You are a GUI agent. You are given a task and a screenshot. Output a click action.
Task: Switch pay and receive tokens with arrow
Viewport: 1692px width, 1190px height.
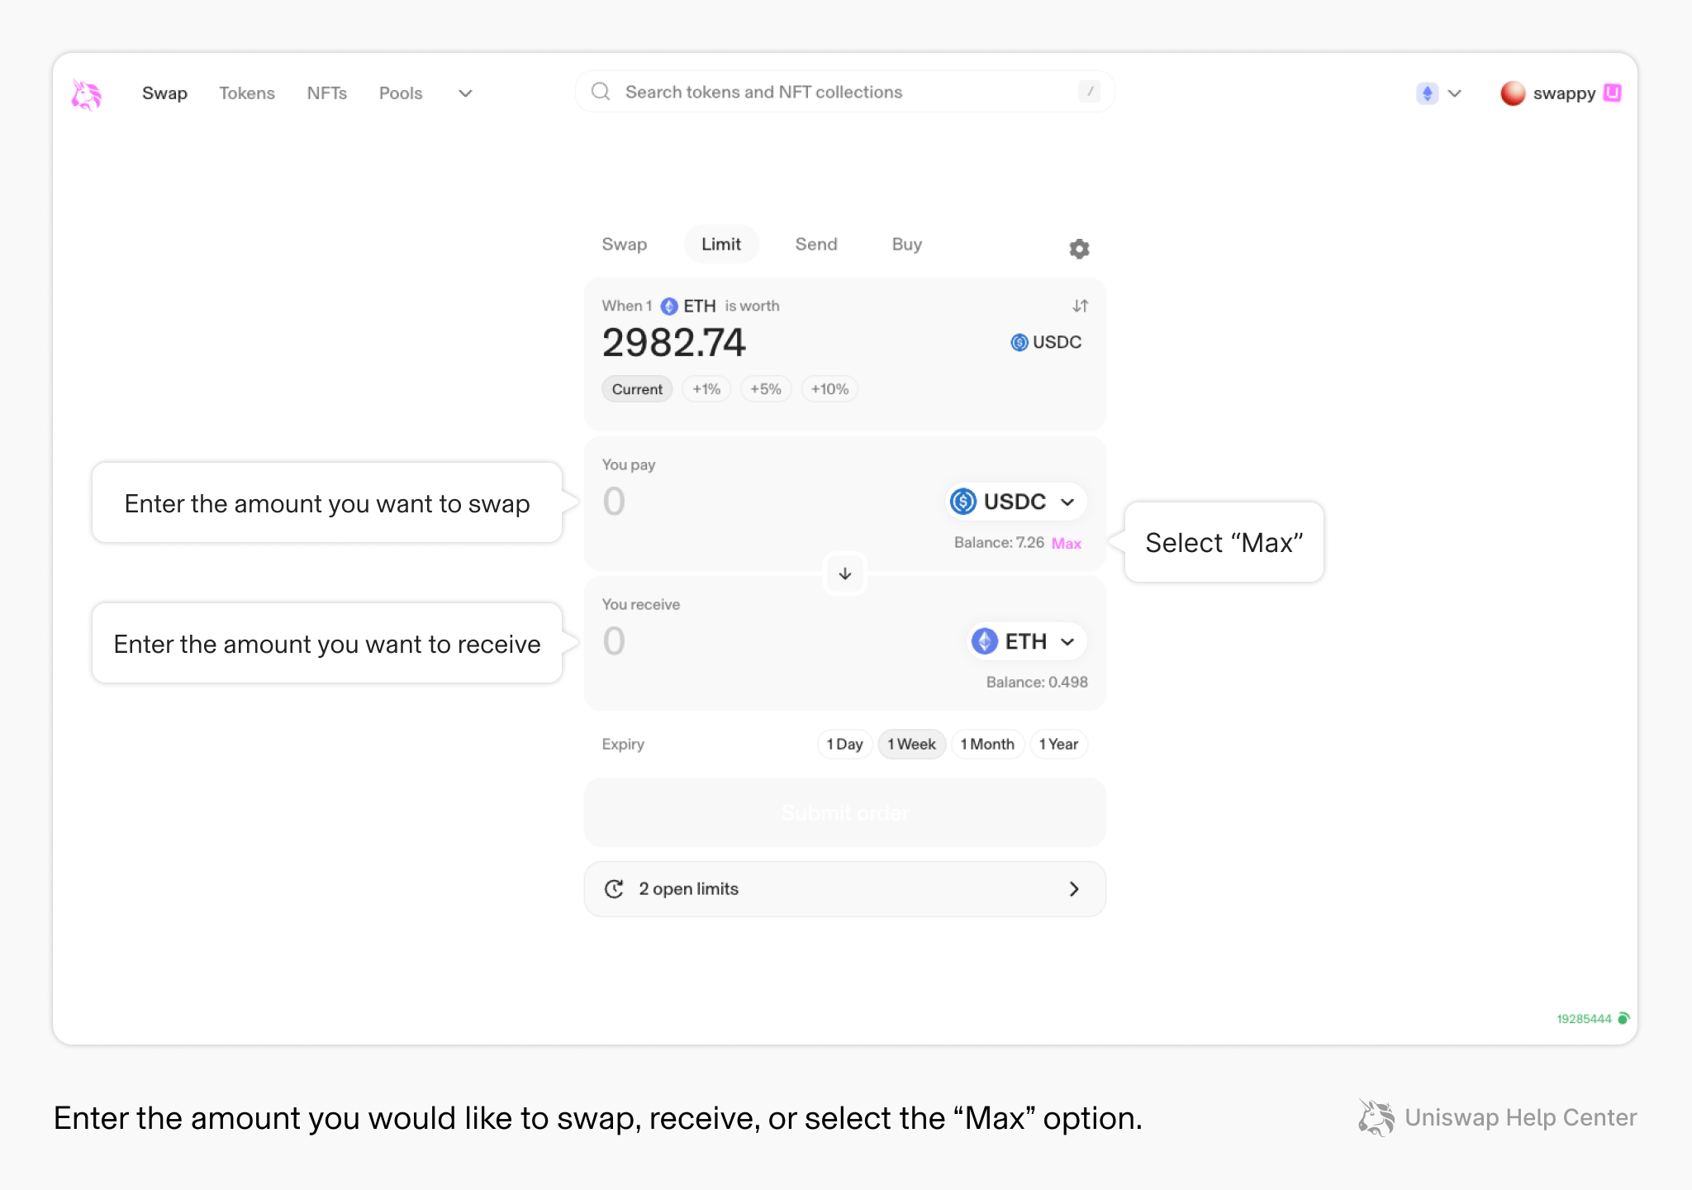point(844,574)
